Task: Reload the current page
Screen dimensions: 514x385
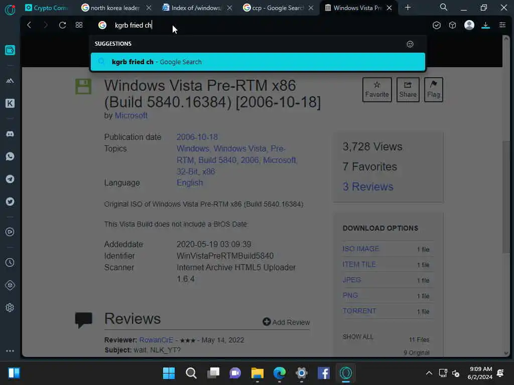Action: click(x=62, y=25)
